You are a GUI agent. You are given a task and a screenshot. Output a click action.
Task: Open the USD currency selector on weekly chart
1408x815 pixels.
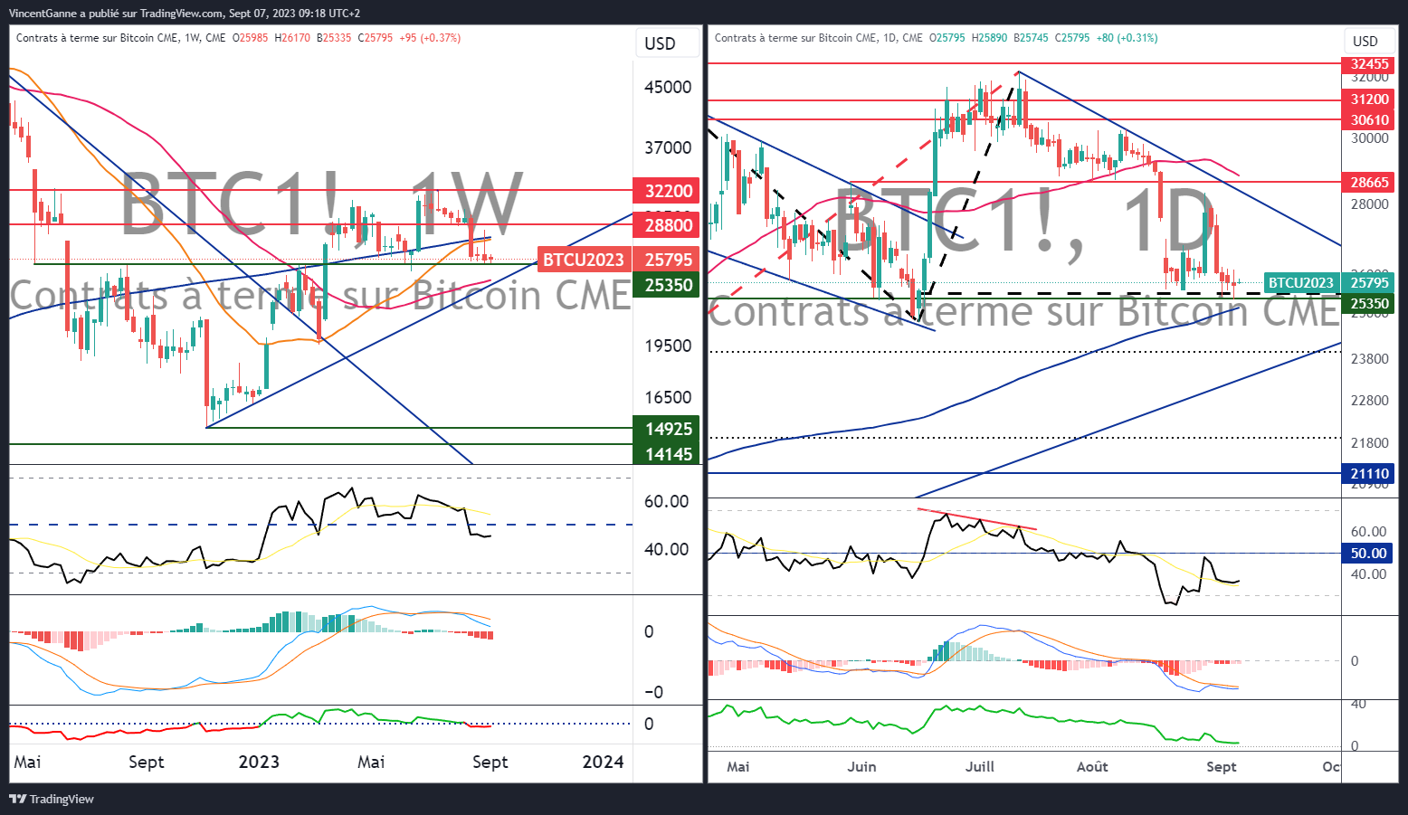(x=660, y=43)
